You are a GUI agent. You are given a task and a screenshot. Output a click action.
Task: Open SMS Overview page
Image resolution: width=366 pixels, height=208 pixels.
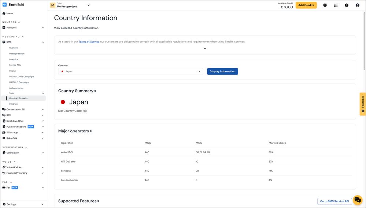click(14, 48)
